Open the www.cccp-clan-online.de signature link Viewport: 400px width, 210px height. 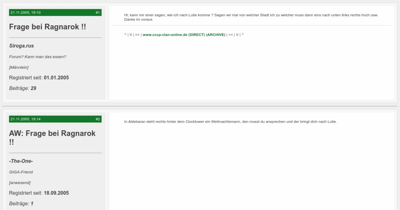point(165,35)
